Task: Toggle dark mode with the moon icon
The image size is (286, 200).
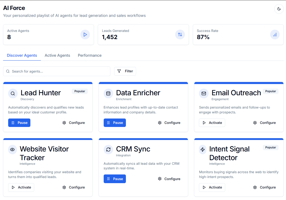Action: tap(279, 9)
